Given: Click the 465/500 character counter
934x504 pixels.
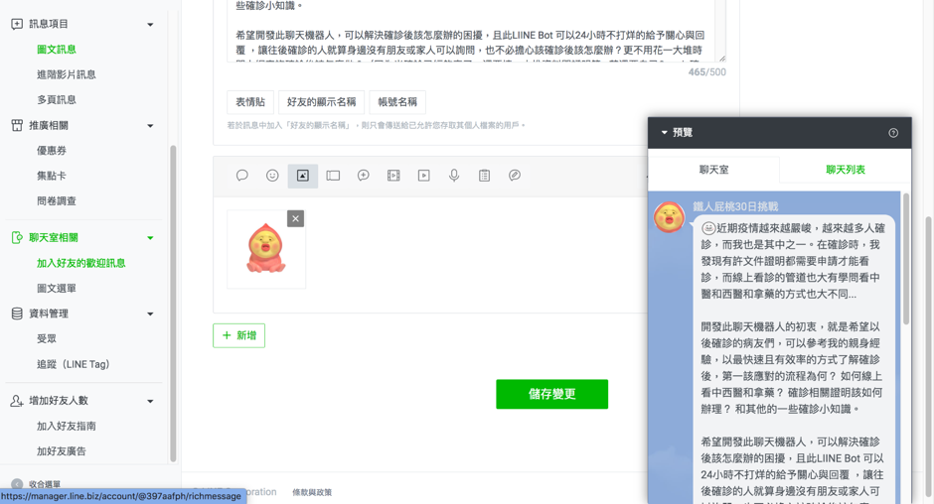Looking at the screenshot, I should pos(707,72).
